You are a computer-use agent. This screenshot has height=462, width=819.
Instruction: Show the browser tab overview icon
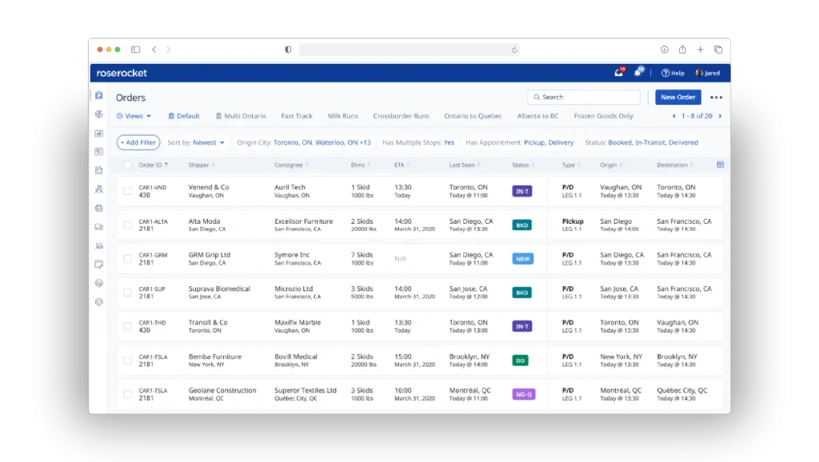click(x=718, y=50)
